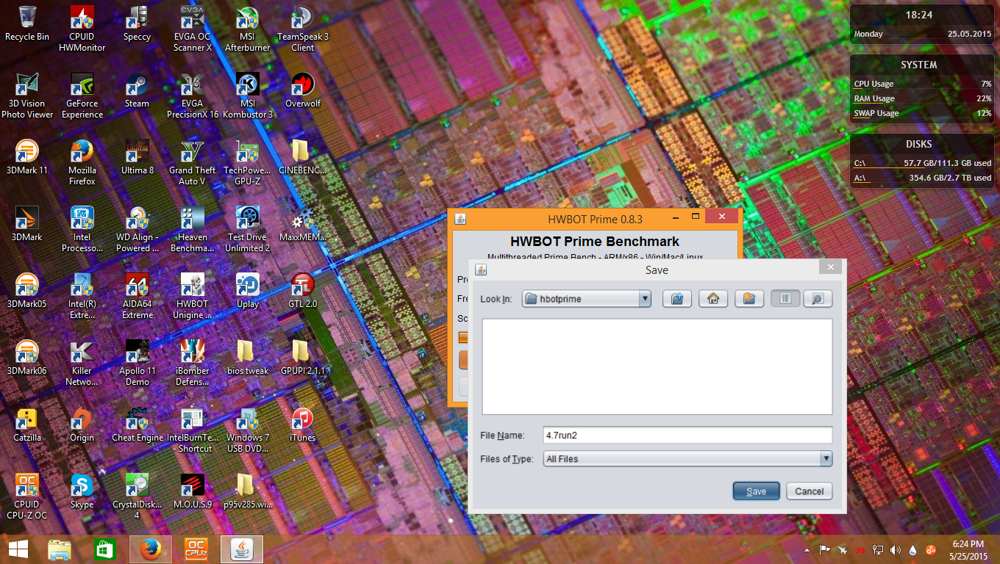Select the CPUID CPU-Z OC icon
The height and width of the screenshot is (564, 1000).
pyautogui.click(x=27, y=496)
